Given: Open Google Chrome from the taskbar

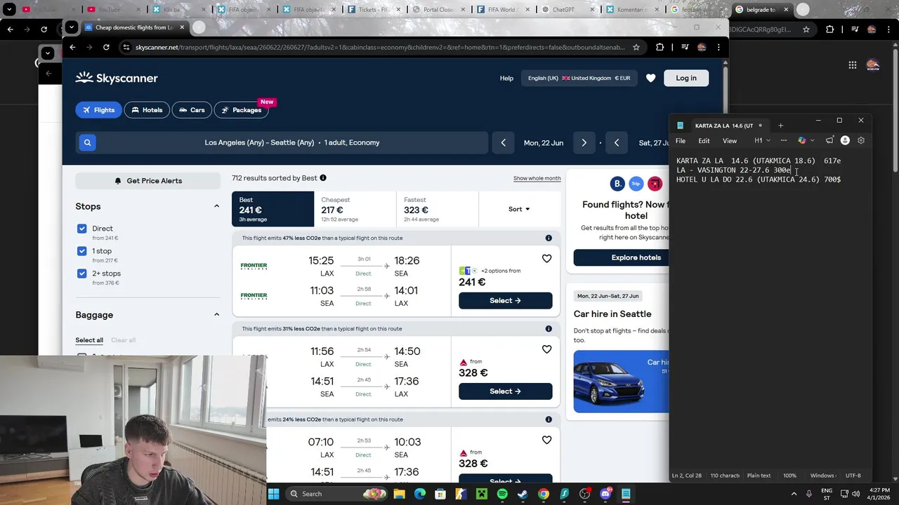Looking at the screenshot, I should click(x=544, y=494).
